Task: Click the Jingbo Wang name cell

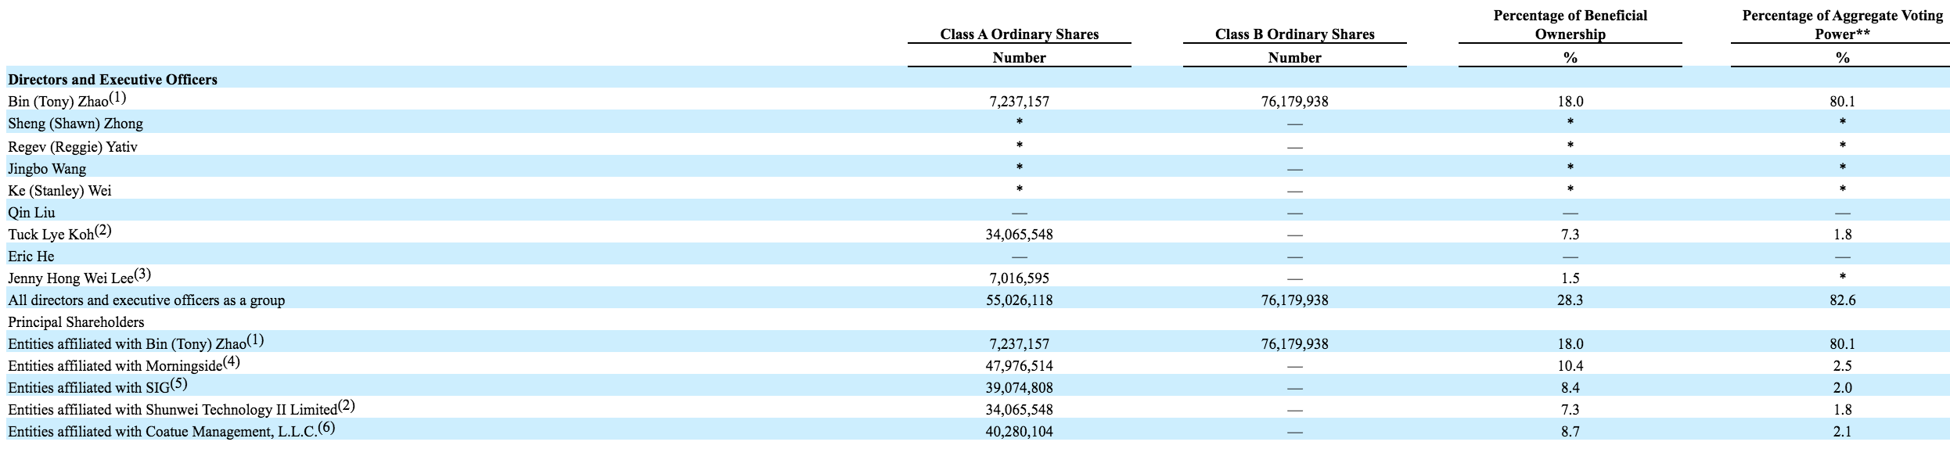Action: pos(47,168)
